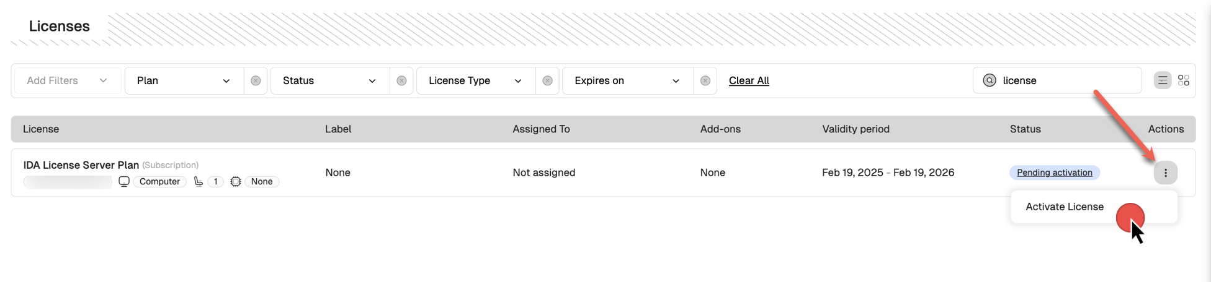
Task: Click the search magnifier icon
Action: tap(990, 80)
